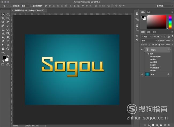The height and width of the screenshot is (127, 174).
Task: Filter layers by type layers
Action: [x=162, y=37]
